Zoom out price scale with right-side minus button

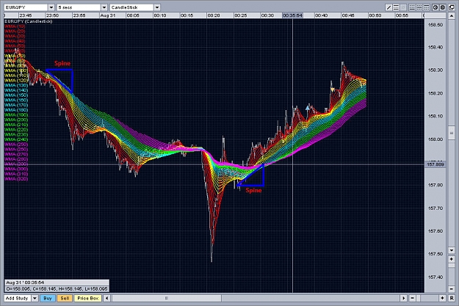(452, 288)
